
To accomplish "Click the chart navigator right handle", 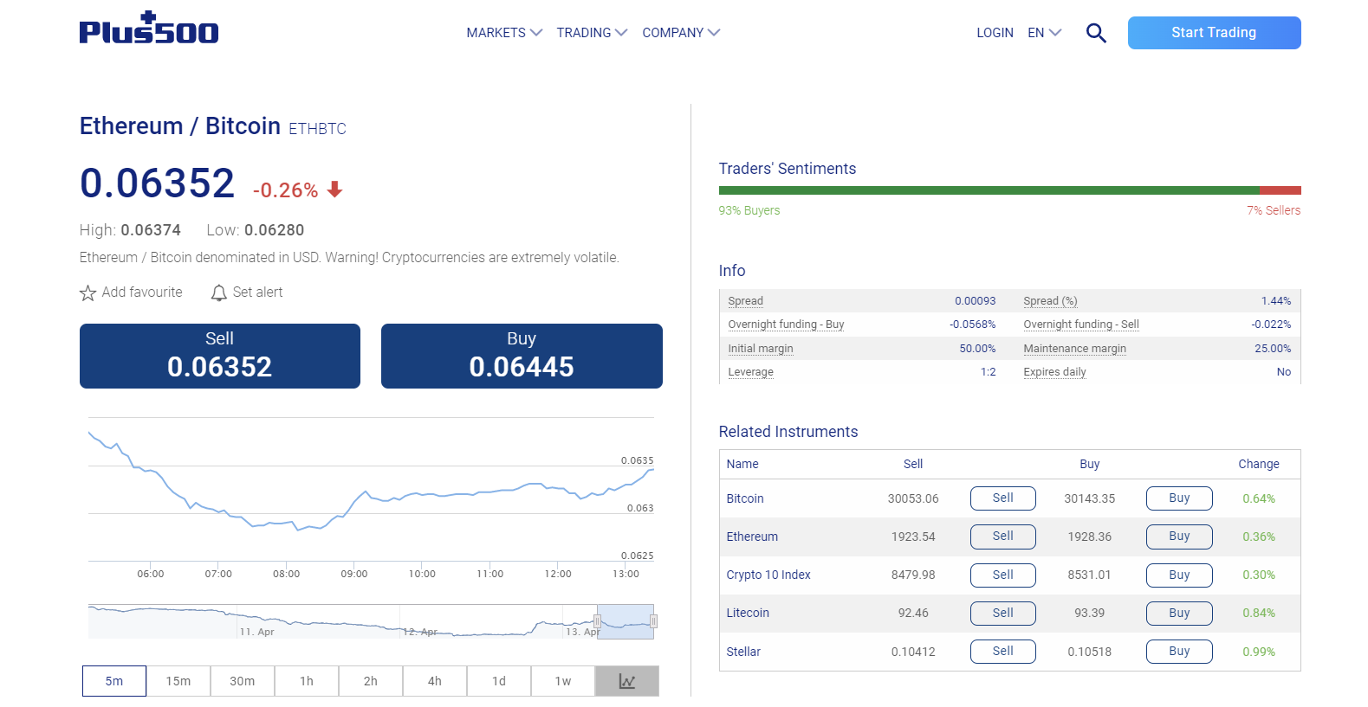I will [653, 621].
